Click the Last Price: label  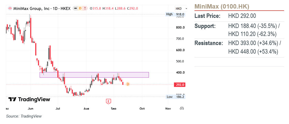coord(208,16)
